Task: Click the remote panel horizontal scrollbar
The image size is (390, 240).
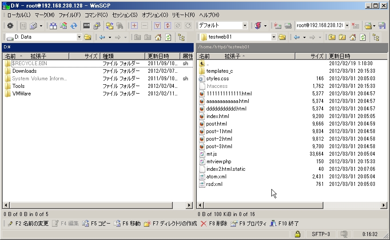Action: click(x=263, y=205)
